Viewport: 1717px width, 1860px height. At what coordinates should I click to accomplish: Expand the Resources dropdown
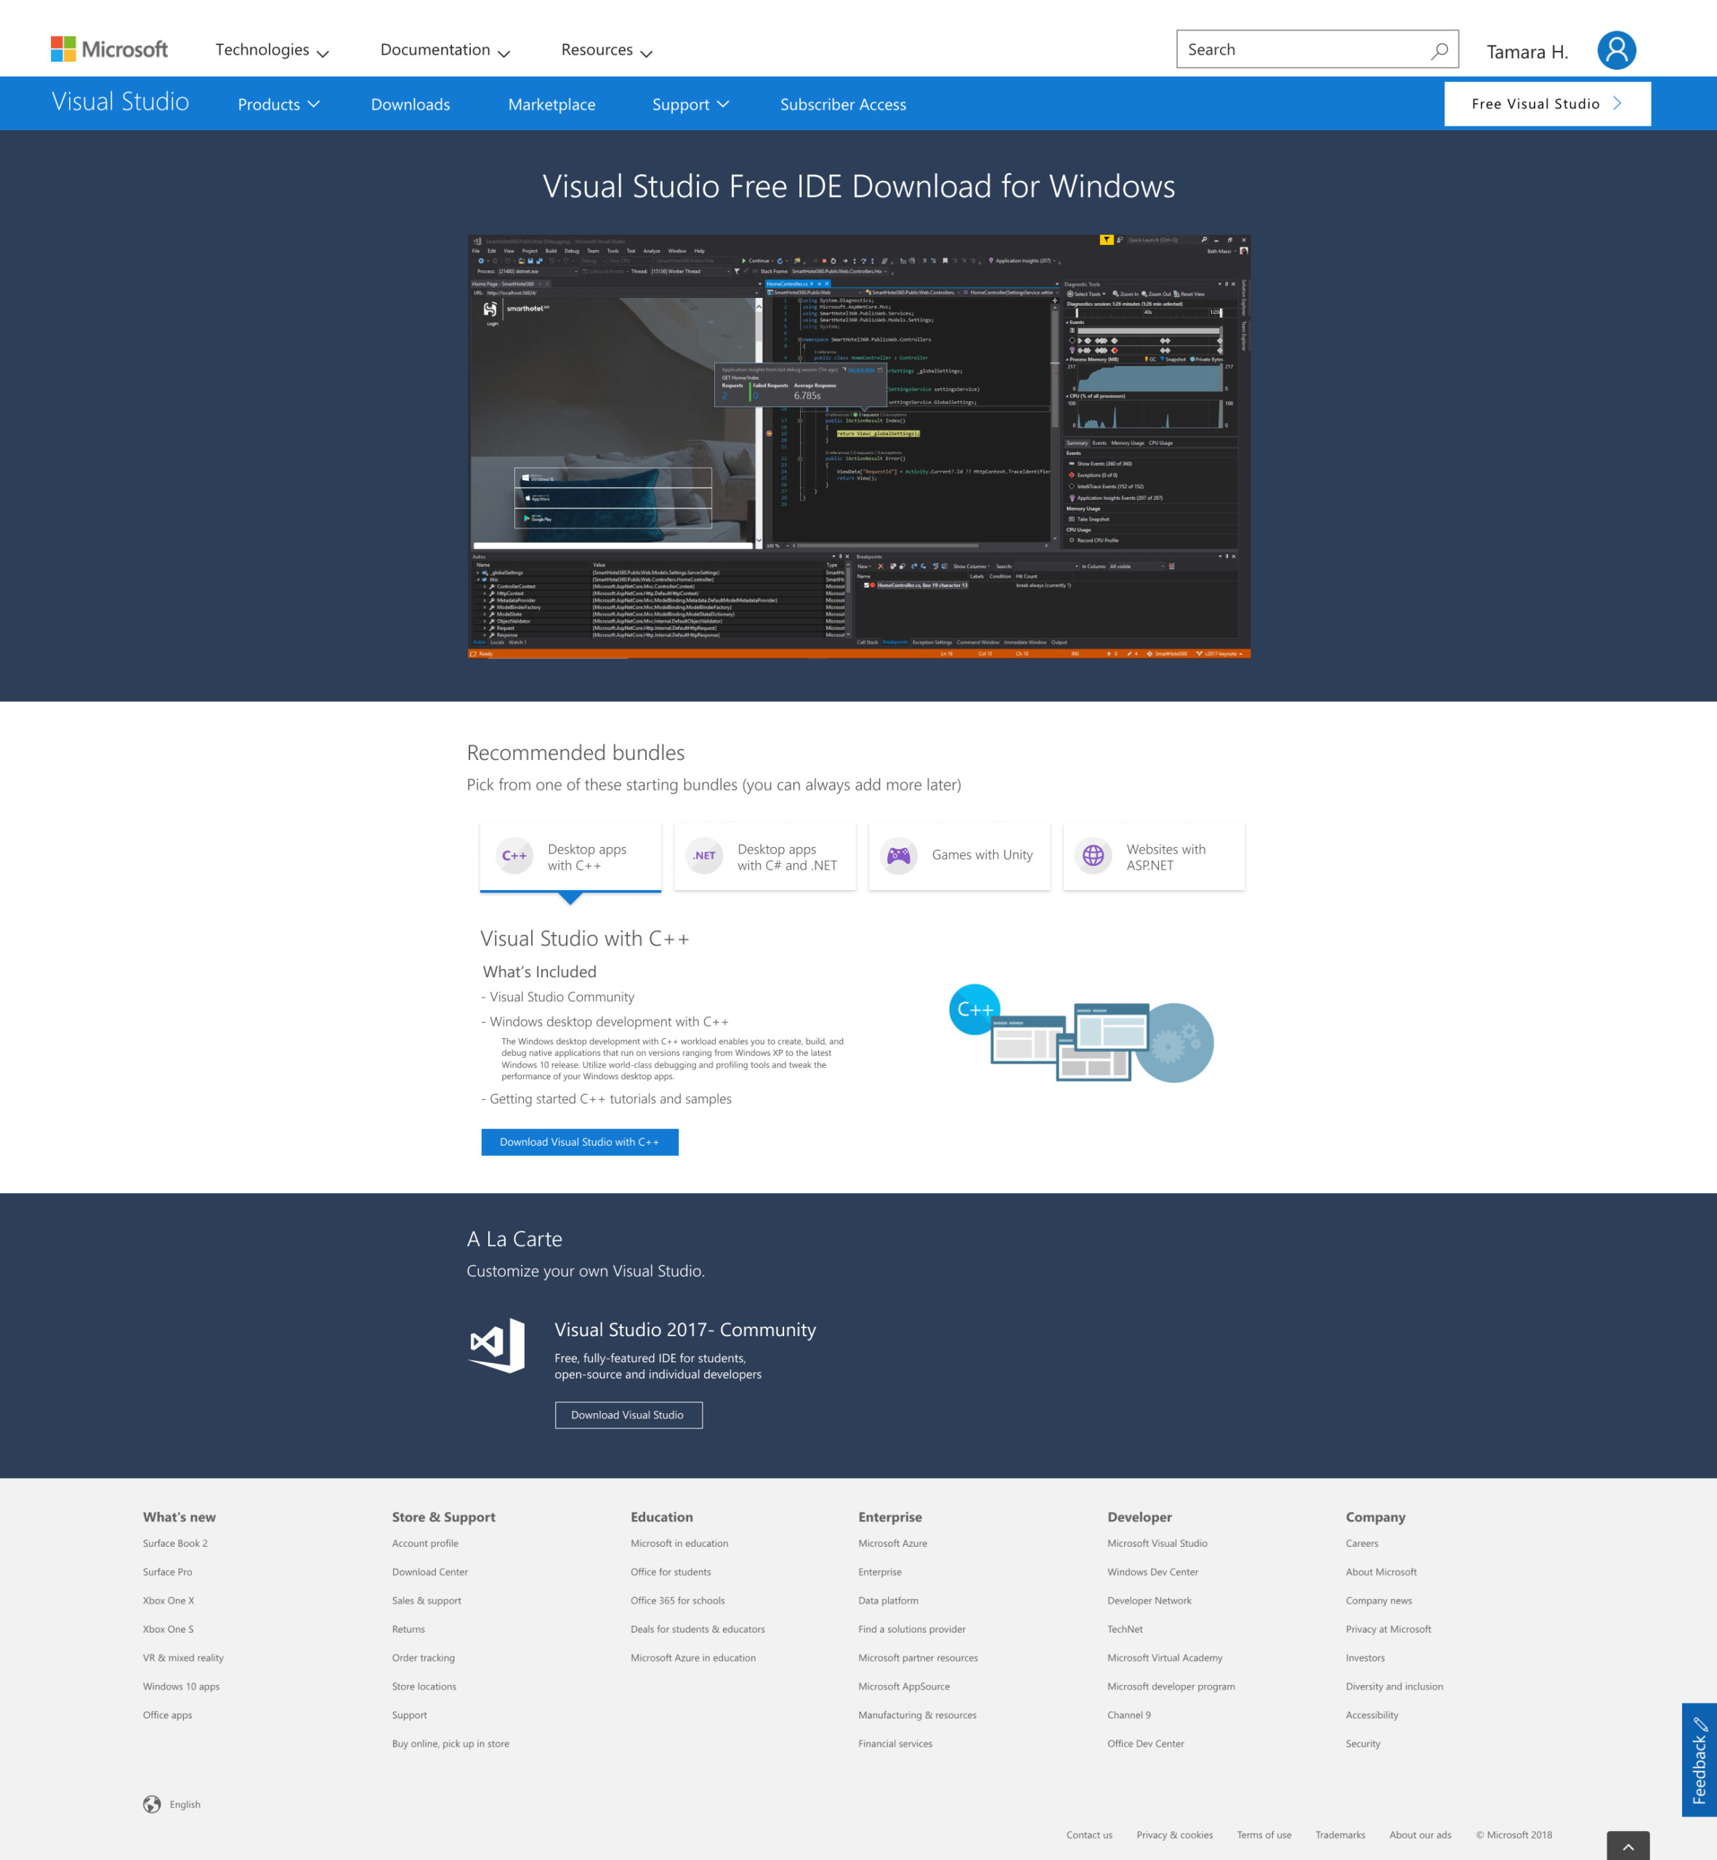pyautogui.click(x=607, y=50)
